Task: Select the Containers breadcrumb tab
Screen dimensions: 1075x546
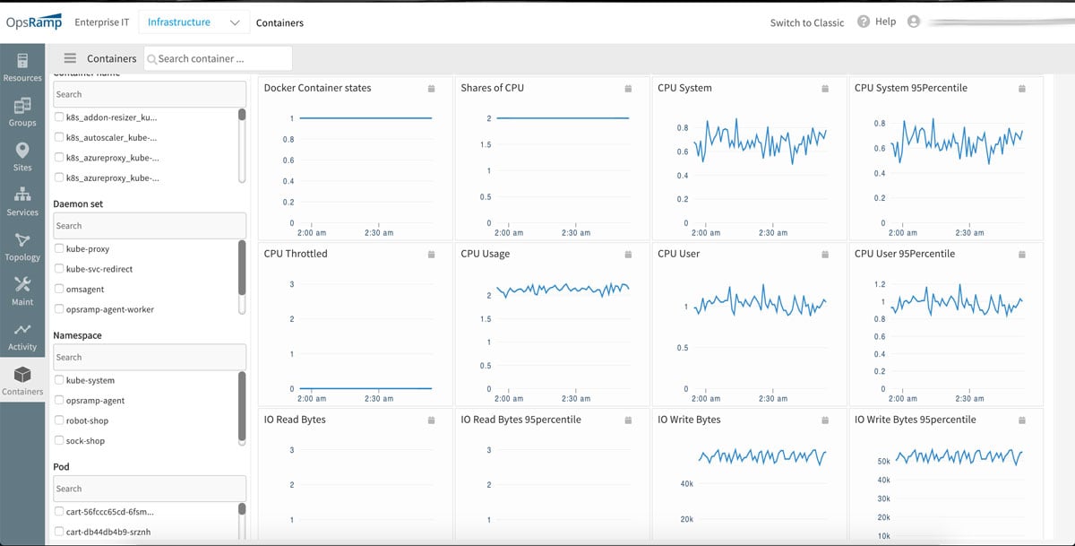Action: pyautogui.click(x=279, y=24)
